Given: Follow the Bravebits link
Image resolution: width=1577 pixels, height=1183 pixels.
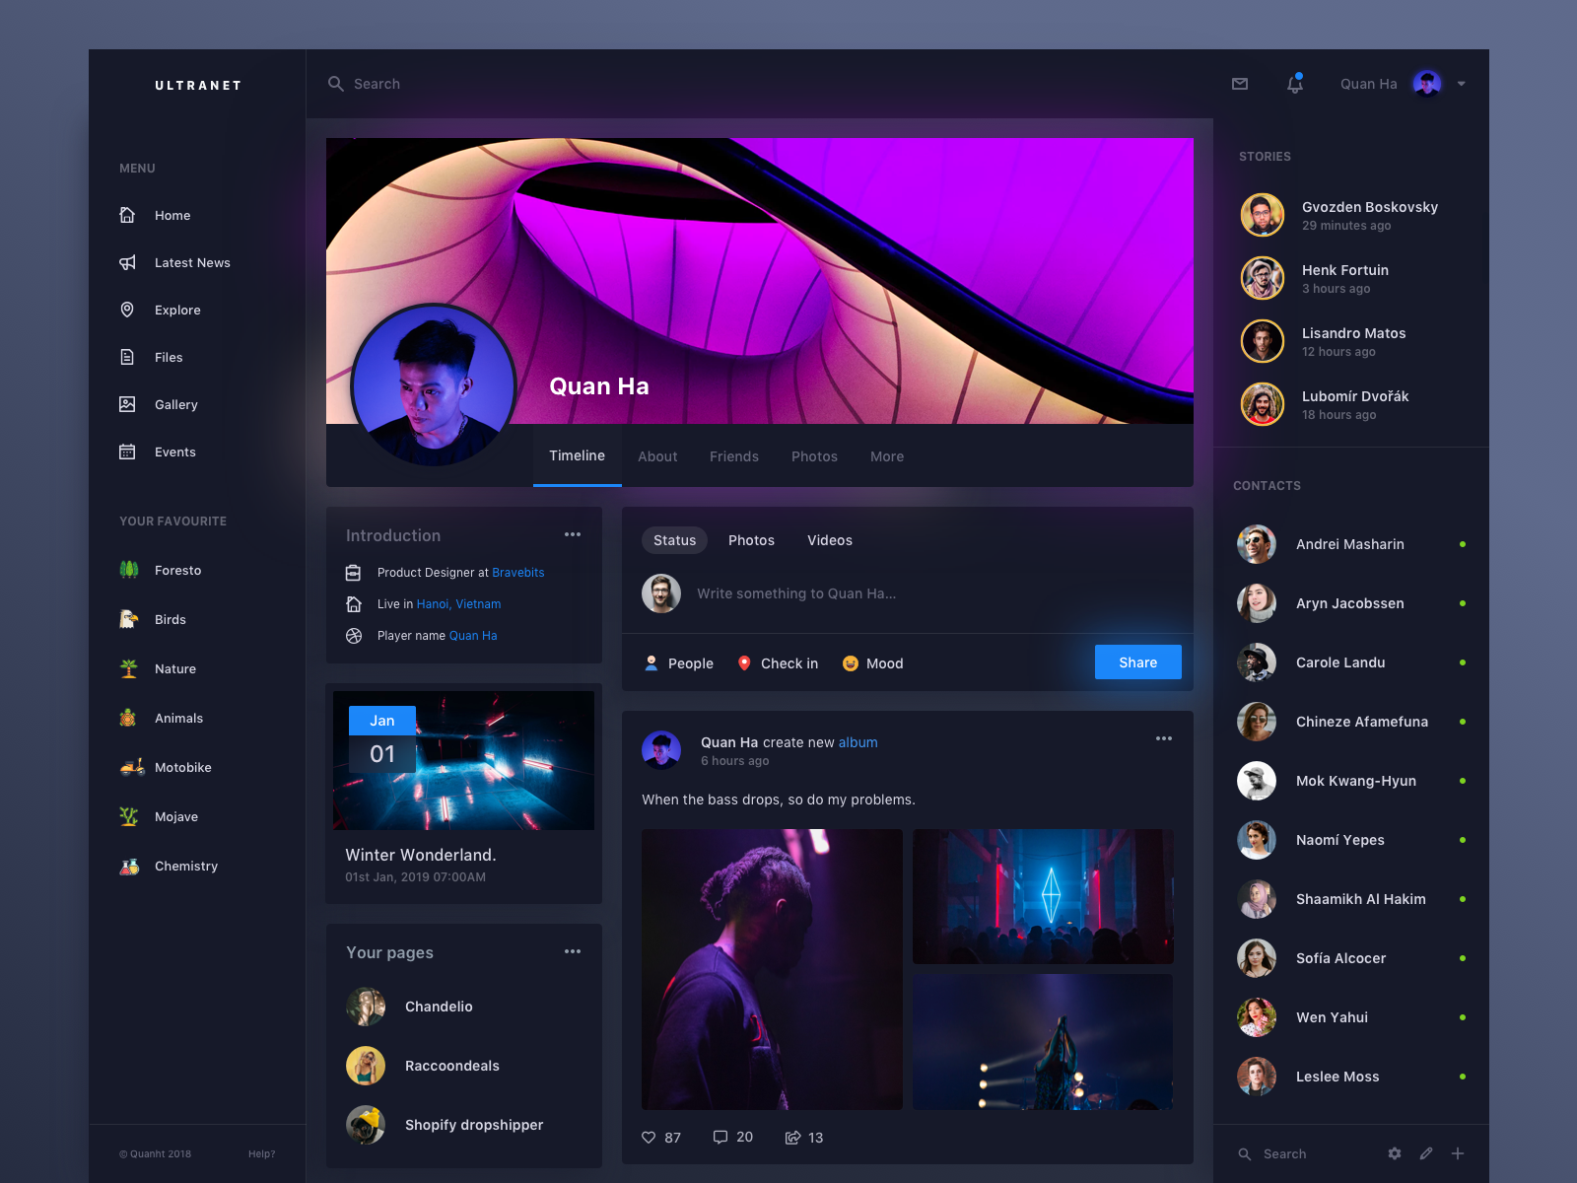Looking at the screenshot, I should tap(517, 573).
